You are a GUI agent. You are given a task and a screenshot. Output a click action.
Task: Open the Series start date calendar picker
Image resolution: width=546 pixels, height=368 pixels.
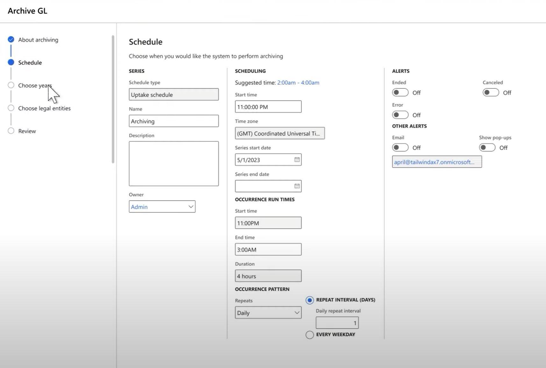pyautogui.click(x=297, y=159)
